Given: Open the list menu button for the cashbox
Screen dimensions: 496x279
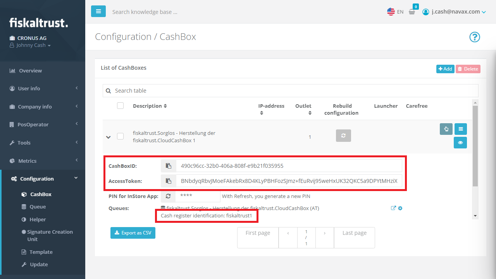Looking at the screenshot, I should (x=460, y=129).
